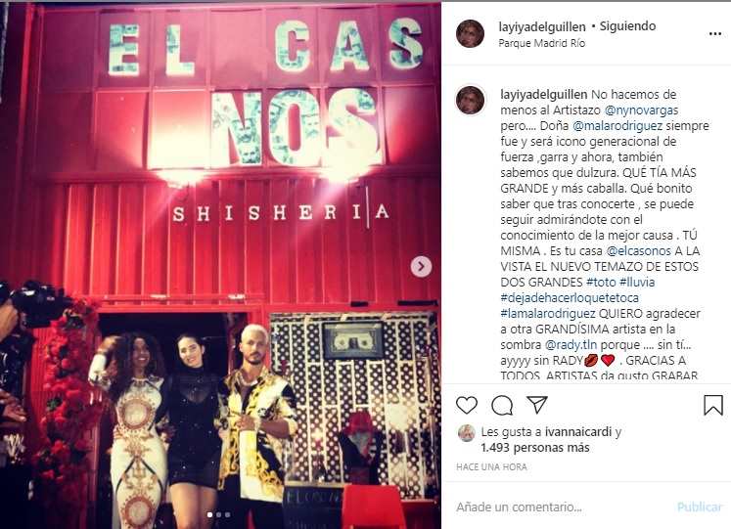This screenshot has height=529, width=731.
Task: Open the #dejadehacerloquetetoca hashtag
Action: (570, 298)
